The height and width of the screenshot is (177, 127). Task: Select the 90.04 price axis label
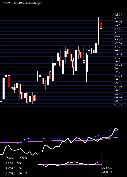pyautogui.click(x=118, y=22)
